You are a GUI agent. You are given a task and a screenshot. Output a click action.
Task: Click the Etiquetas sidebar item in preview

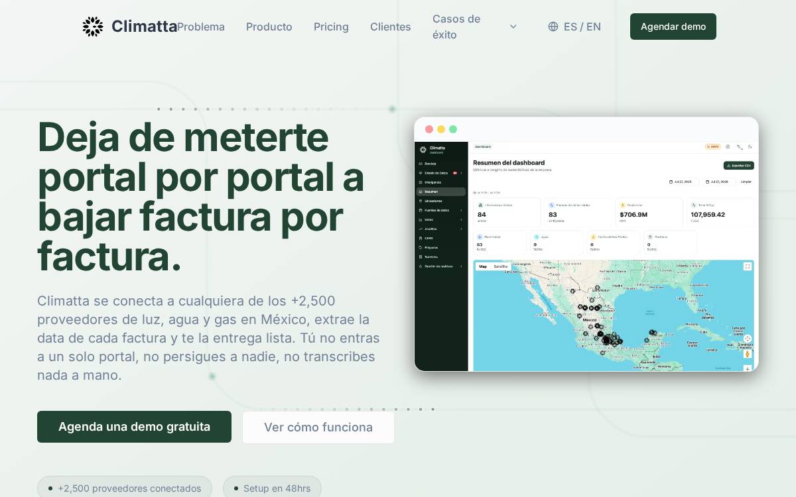point(440,247)
